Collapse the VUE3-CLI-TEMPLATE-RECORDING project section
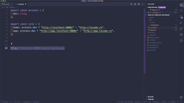The width and height of the screenshot is (184, 103). (158, 15)
